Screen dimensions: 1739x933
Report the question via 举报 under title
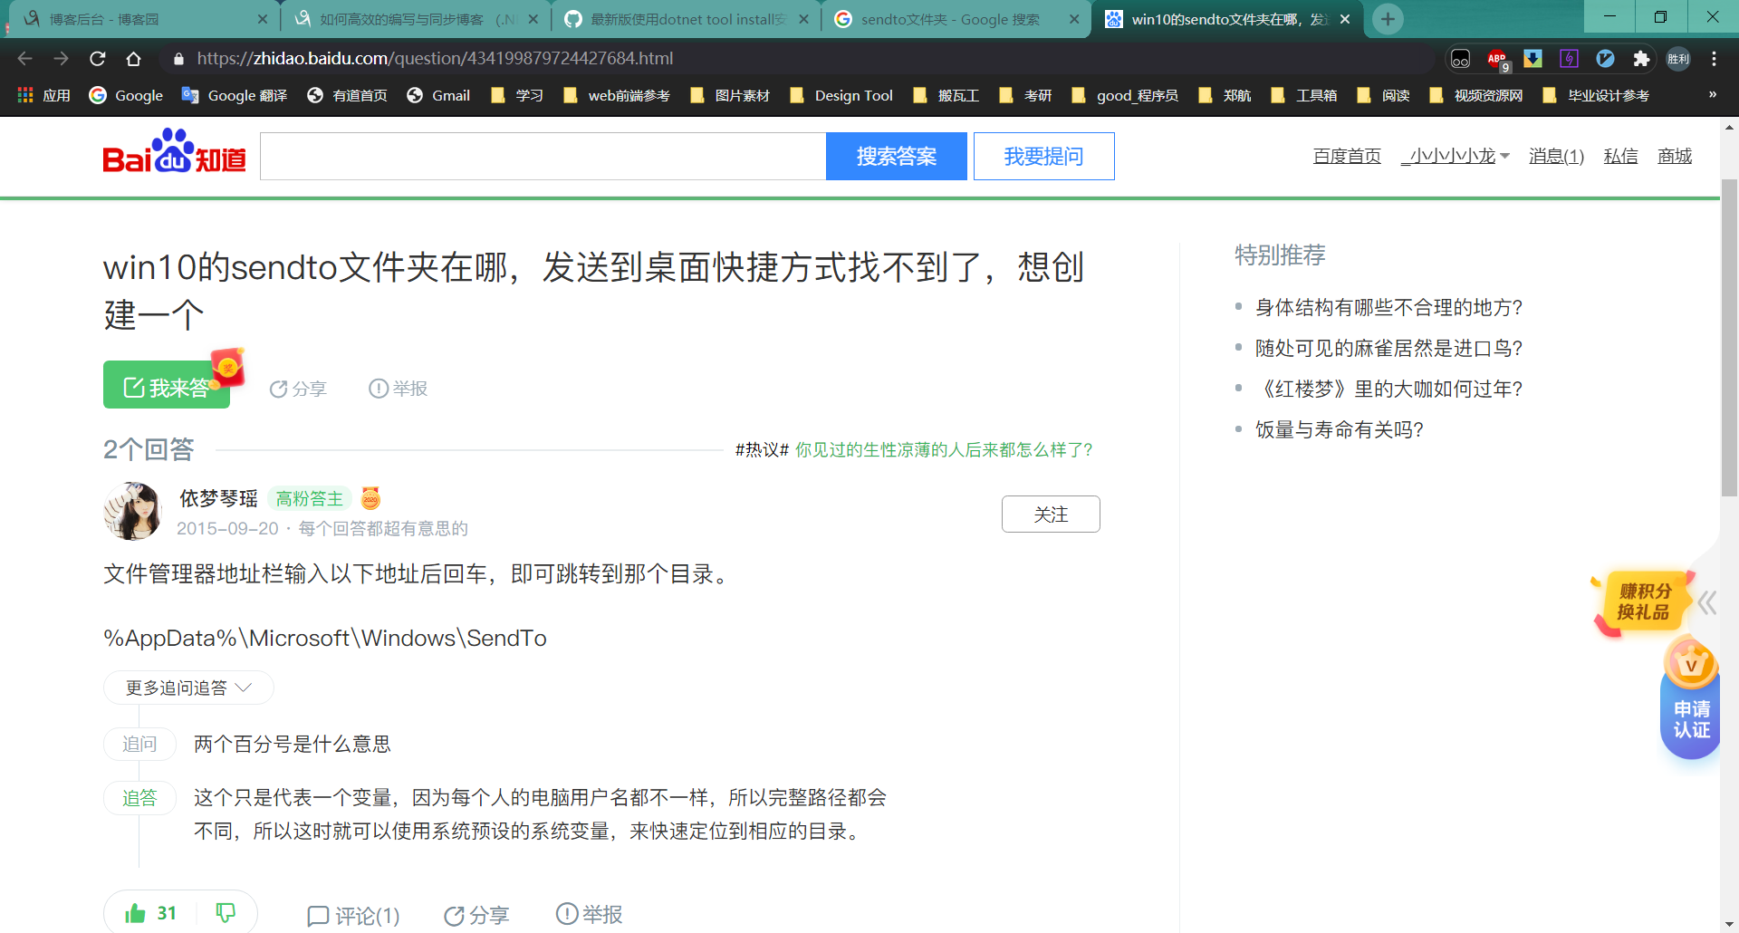pyautogui.click(x=398, y=389)
